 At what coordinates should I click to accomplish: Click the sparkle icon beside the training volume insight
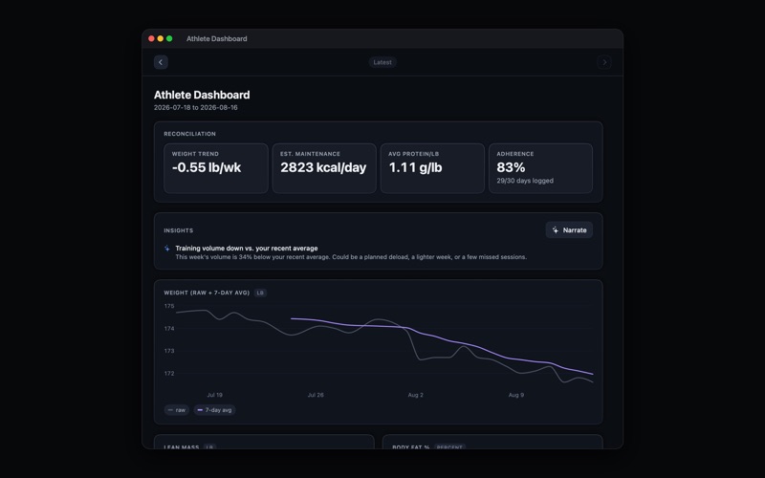pos(166,249)
